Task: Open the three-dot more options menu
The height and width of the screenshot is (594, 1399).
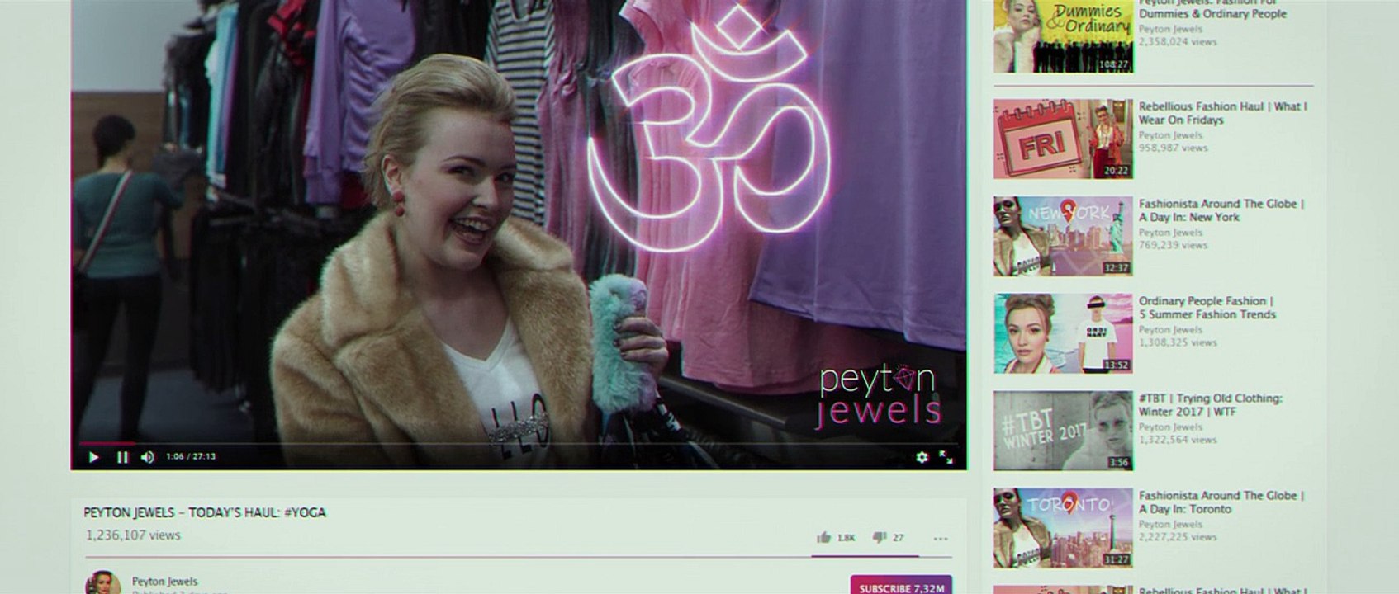Action: click(941, 539)
